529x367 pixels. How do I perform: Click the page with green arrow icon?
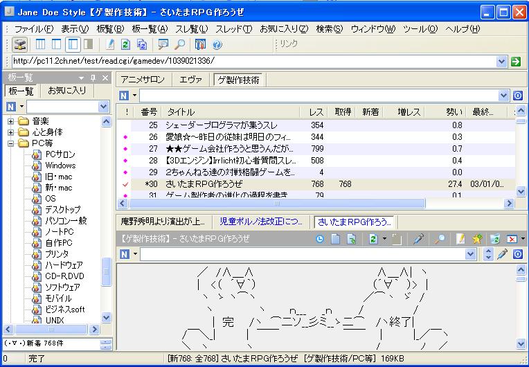[352, 239]
